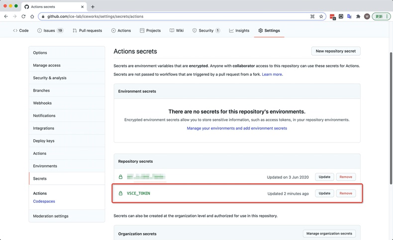Open the Chrome profile avatar

[367, 16]
